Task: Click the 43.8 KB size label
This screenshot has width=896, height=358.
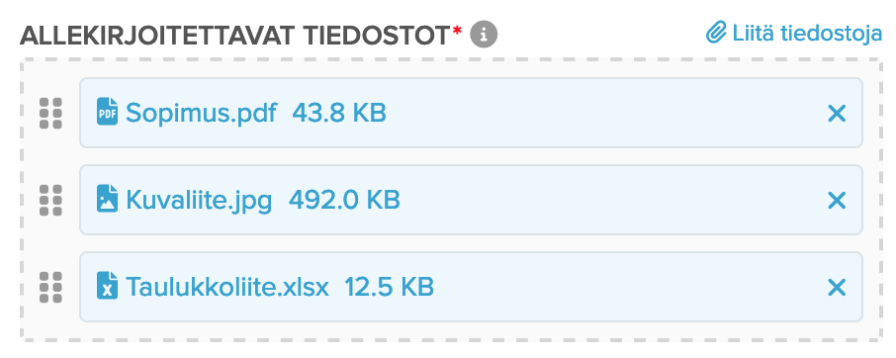Action: coord(339,113)
